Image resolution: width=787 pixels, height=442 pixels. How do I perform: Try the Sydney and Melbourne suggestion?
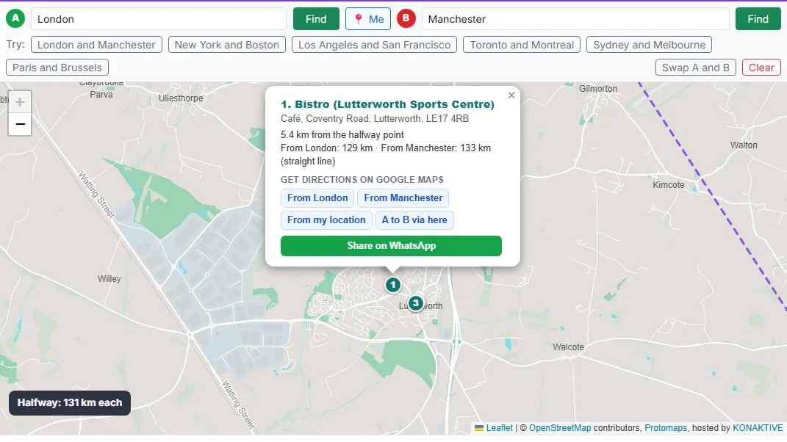(650, 45)
